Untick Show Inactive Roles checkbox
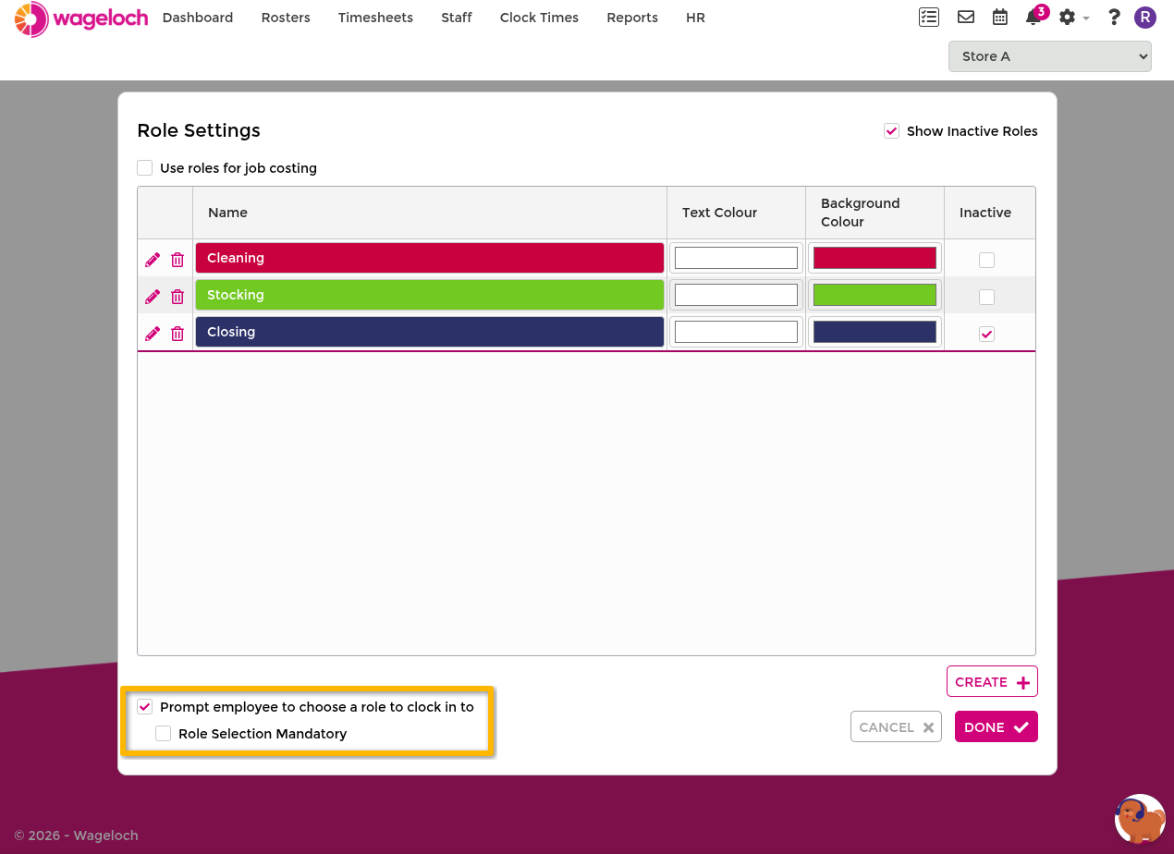 (892, 131)
